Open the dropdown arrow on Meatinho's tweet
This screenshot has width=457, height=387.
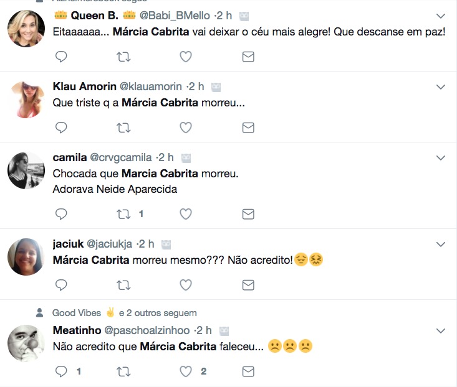440,330
